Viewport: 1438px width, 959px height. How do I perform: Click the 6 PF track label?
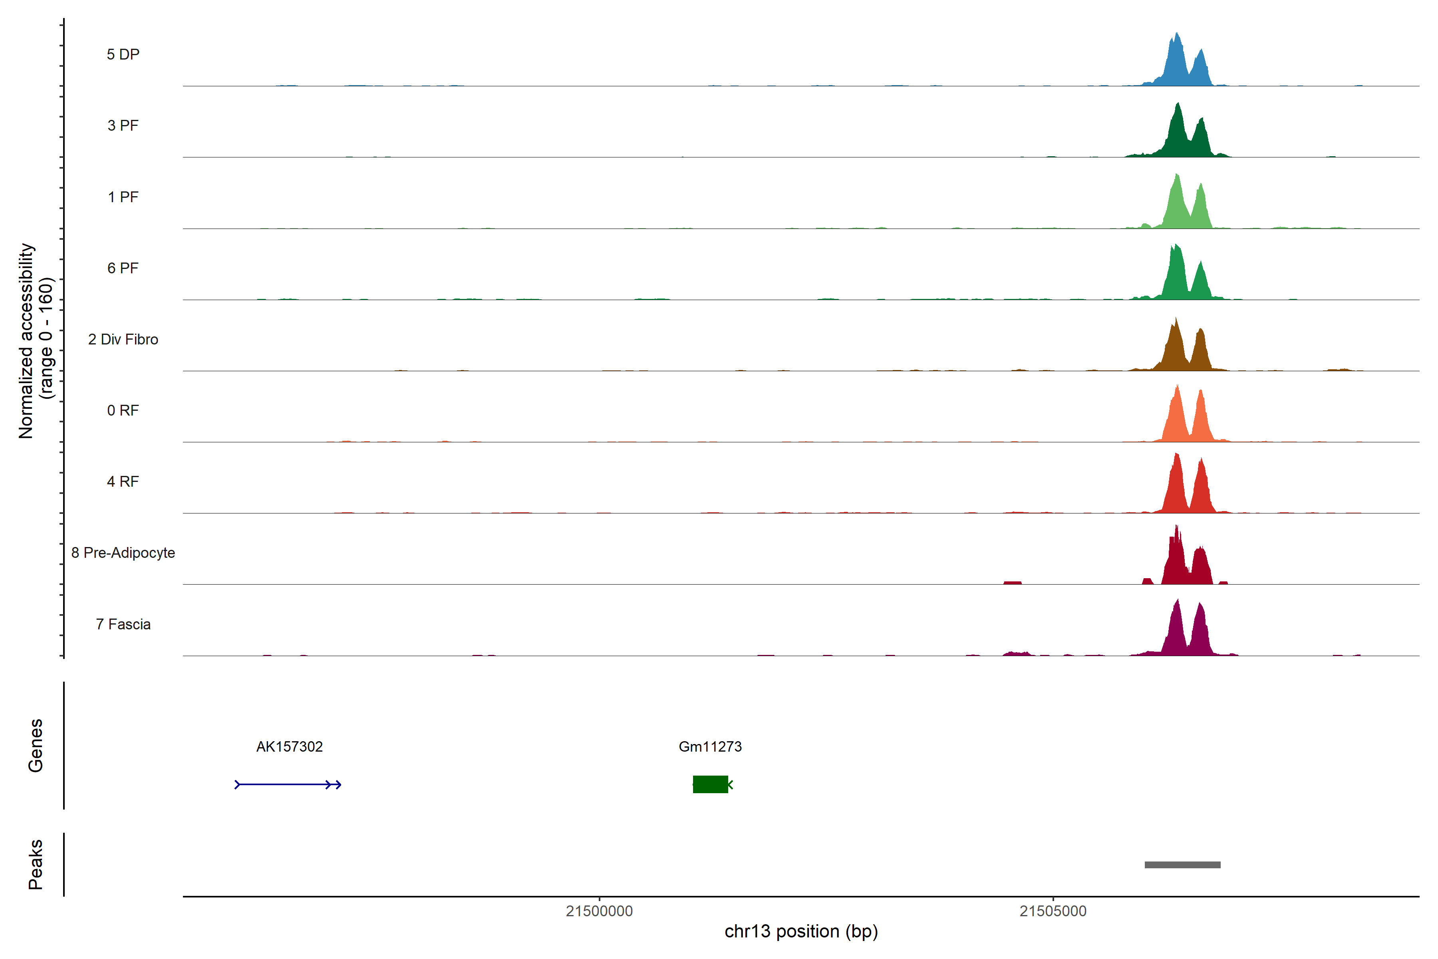(x=123, y=268)
